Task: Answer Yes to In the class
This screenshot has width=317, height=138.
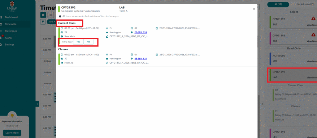Action: (x=78, y=42)
